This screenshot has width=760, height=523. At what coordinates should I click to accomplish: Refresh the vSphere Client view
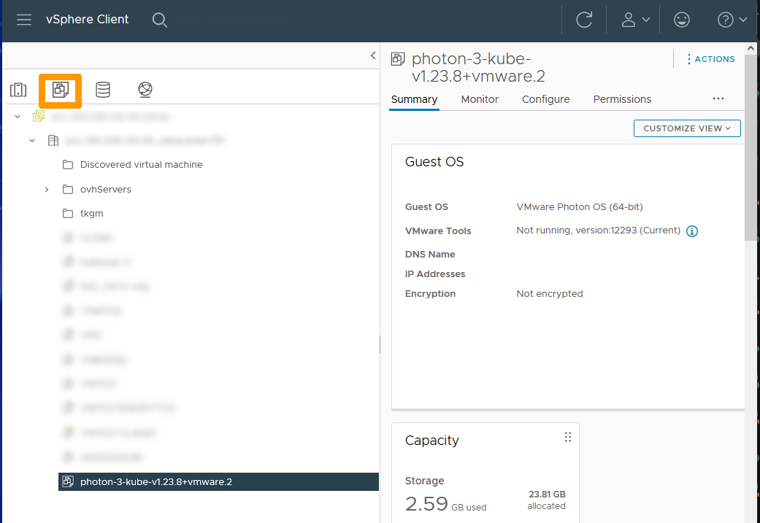point(584,20)
